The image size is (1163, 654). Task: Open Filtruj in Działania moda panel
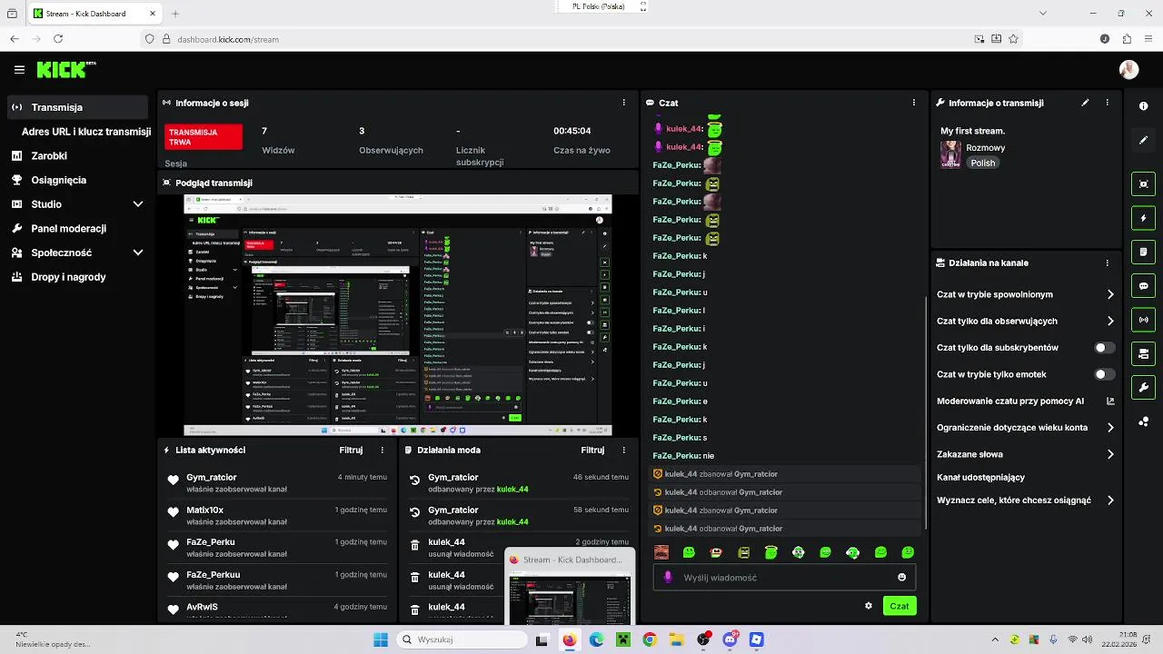pyautogui.click(x=592, y=450)
